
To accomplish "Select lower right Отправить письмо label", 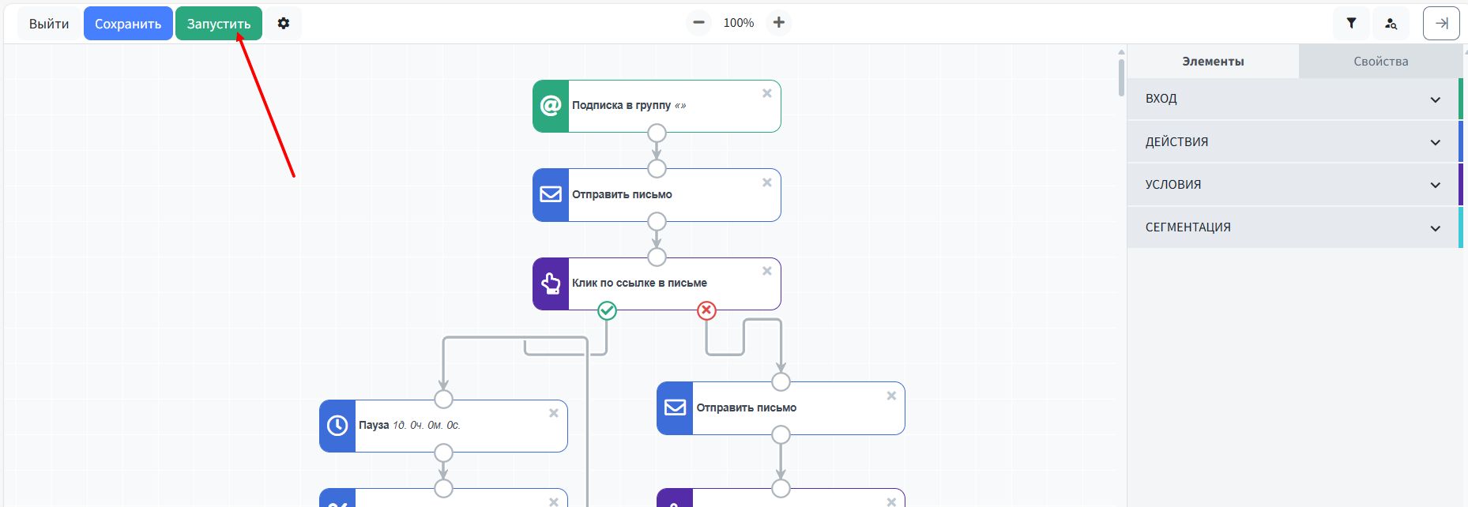I will (x=746, y=407).
